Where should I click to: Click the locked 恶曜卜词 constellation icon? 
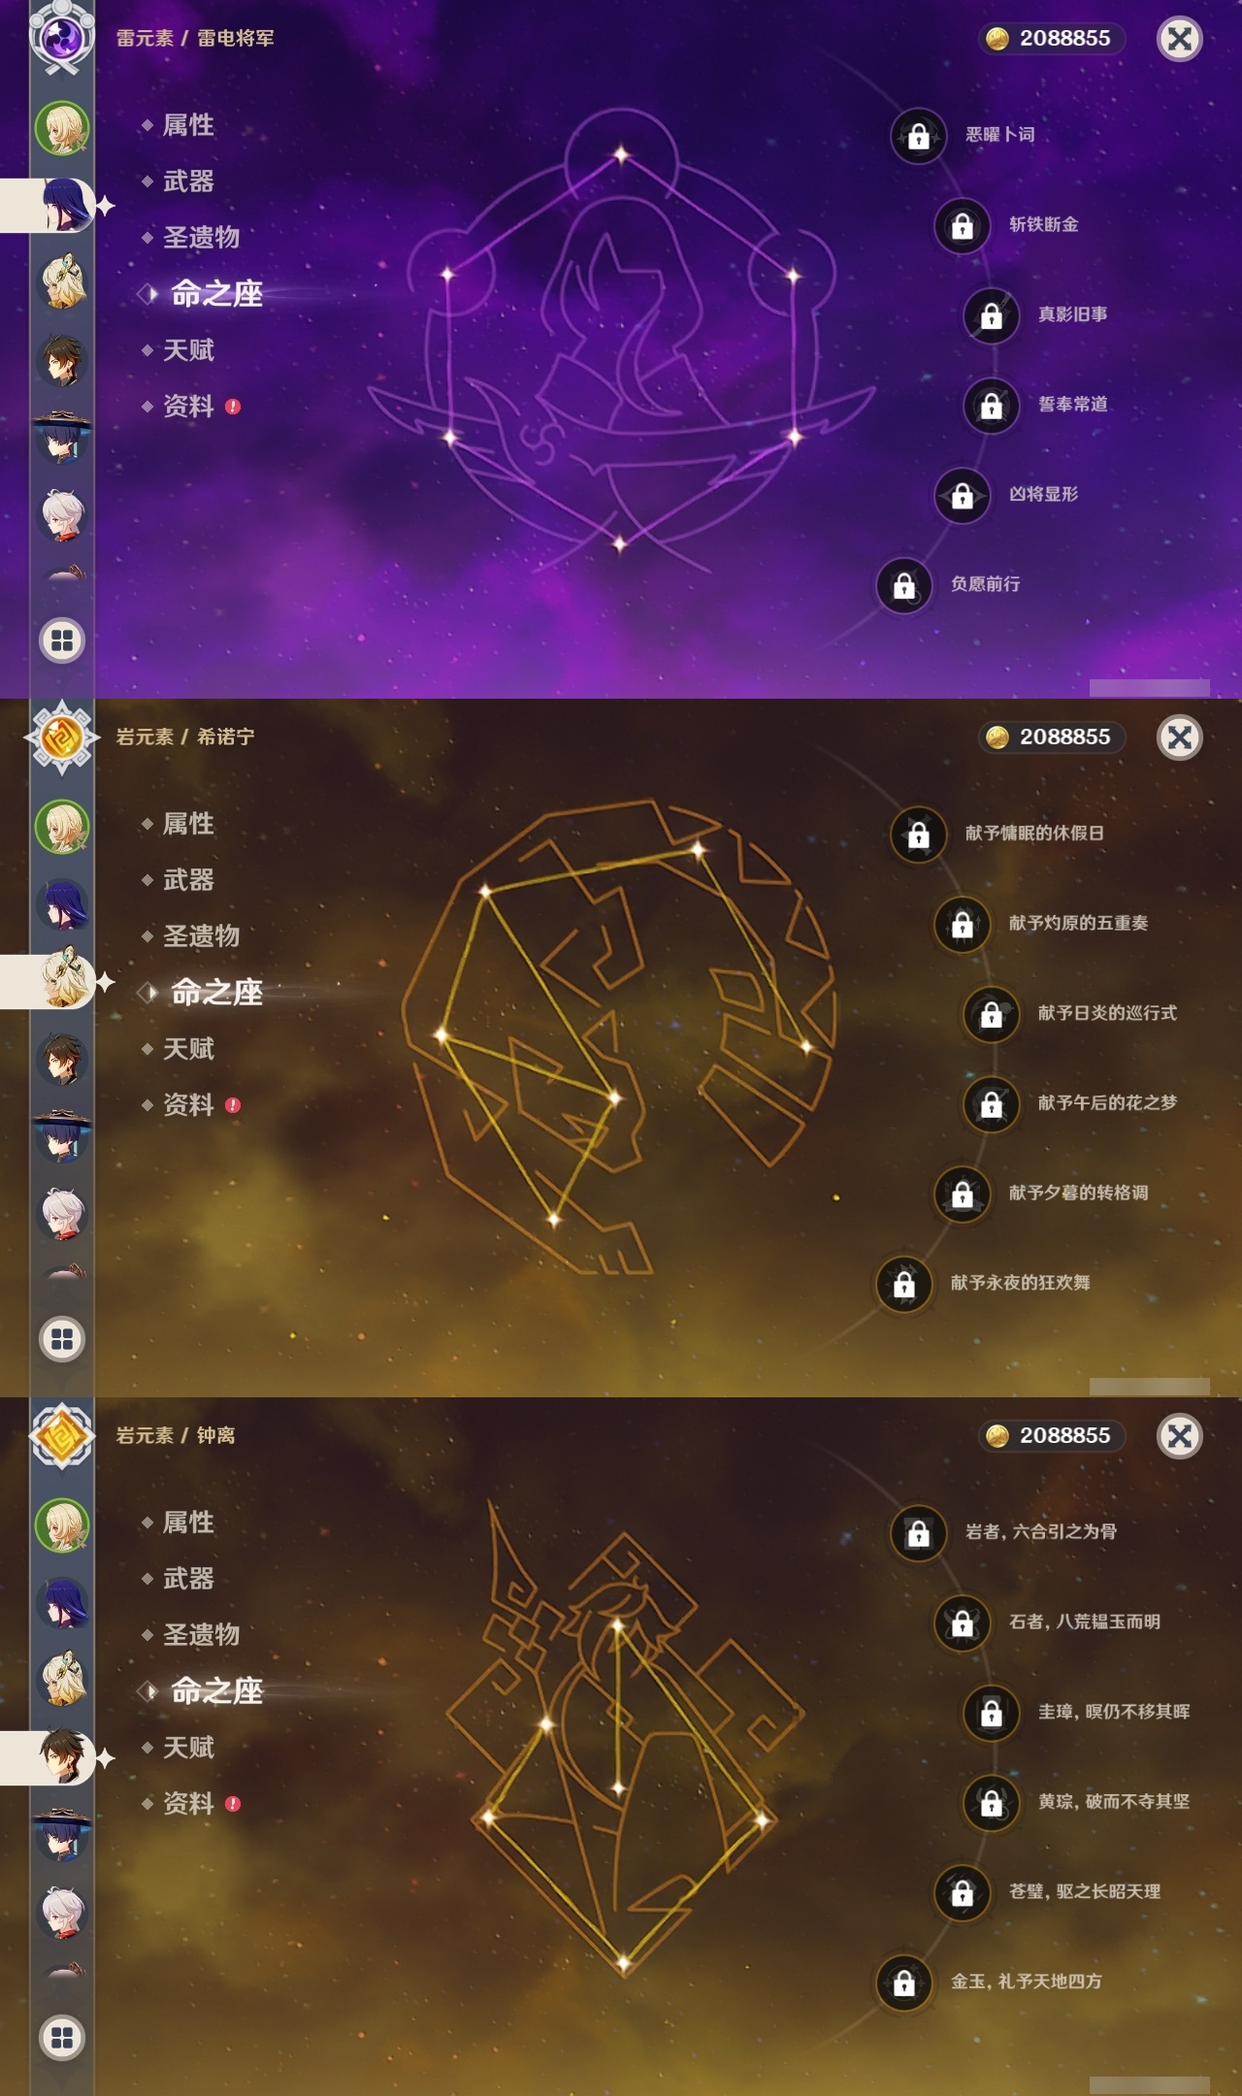coord(918,136)
